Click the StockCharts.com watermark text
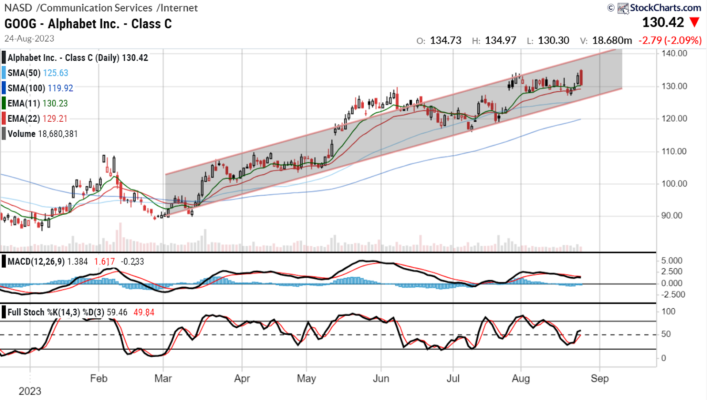The image size is (707, 400). (665, 8)
